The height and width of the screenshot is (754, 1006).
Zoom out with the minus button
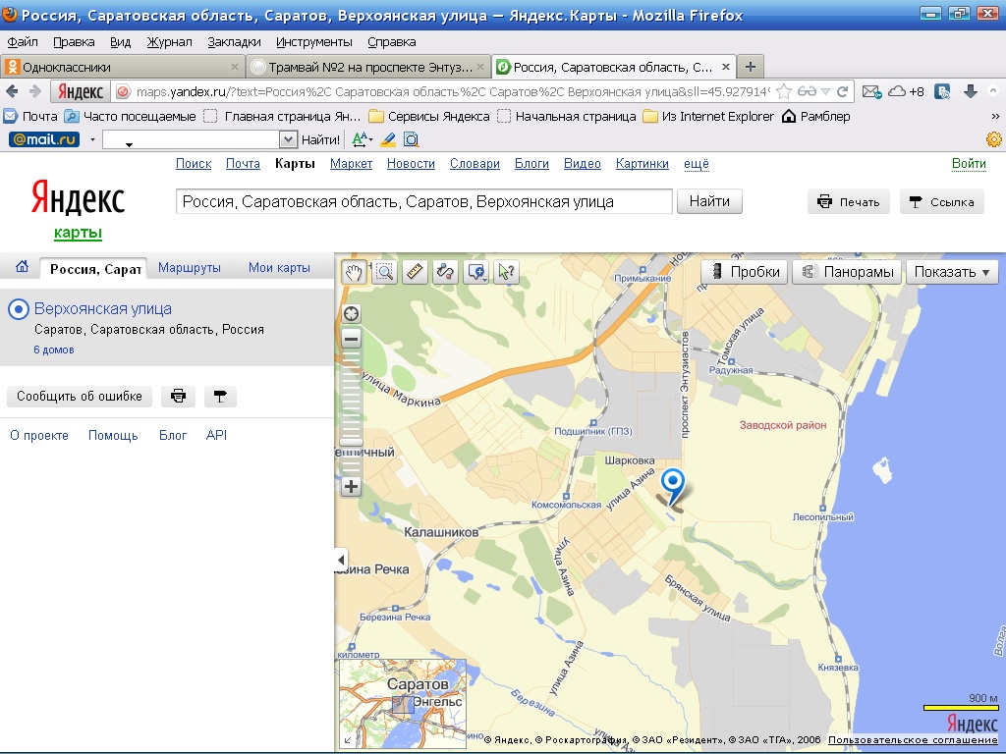tap(351, 339)
